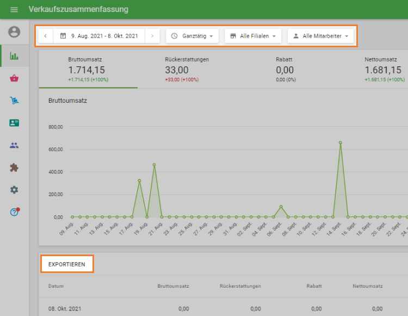Click the EXPORTIEREN button
Screen dimensions: 408x316
click(x=67, y=264)
